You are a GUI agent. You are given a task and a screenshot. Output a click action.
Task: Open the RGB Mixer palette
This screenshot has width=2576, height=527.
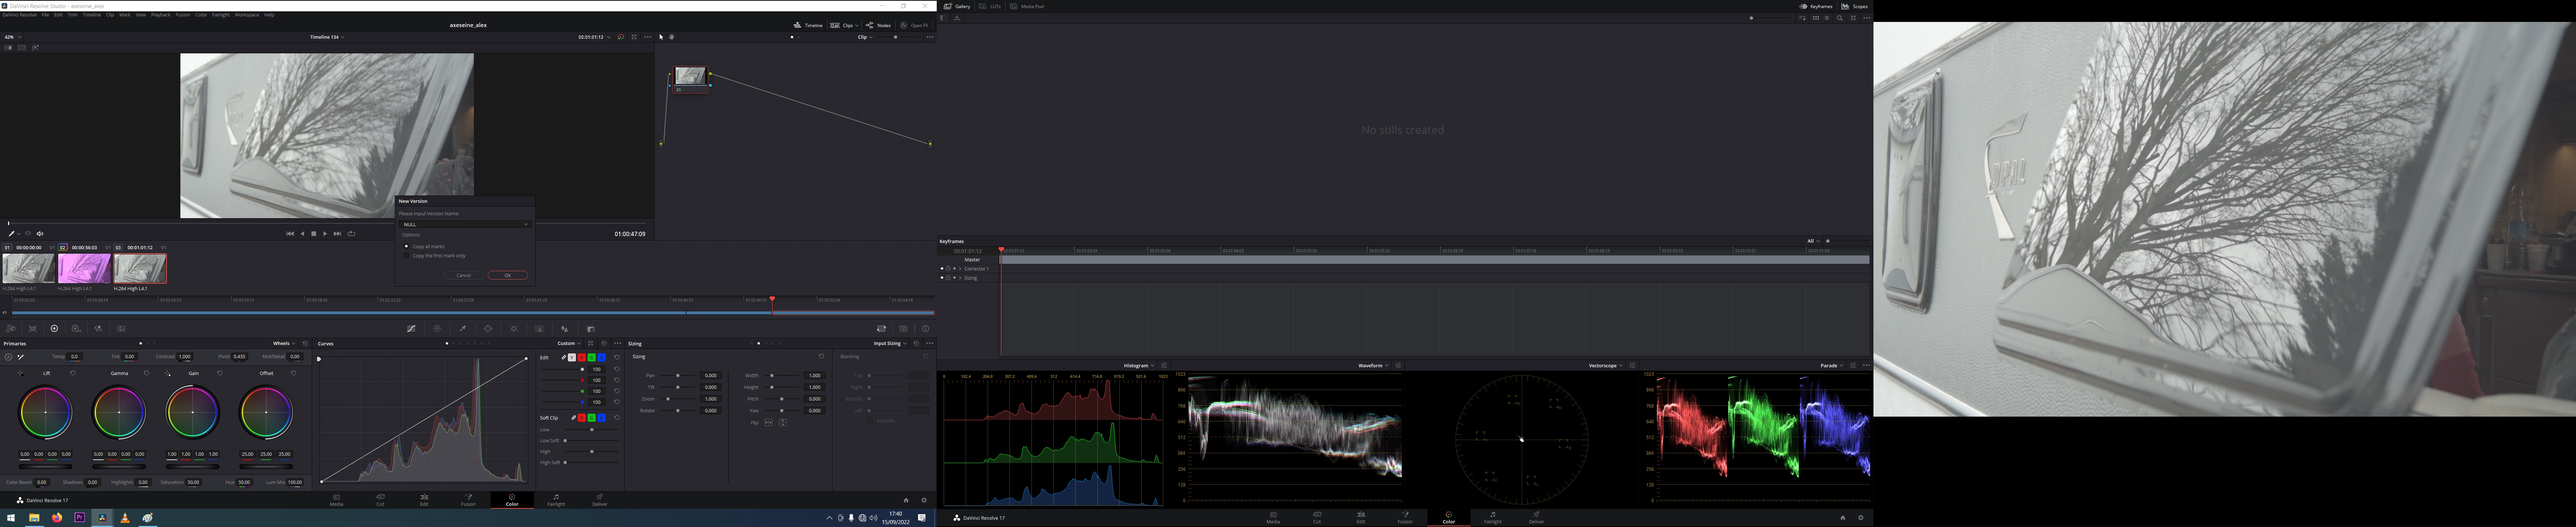tap(98, 329)
